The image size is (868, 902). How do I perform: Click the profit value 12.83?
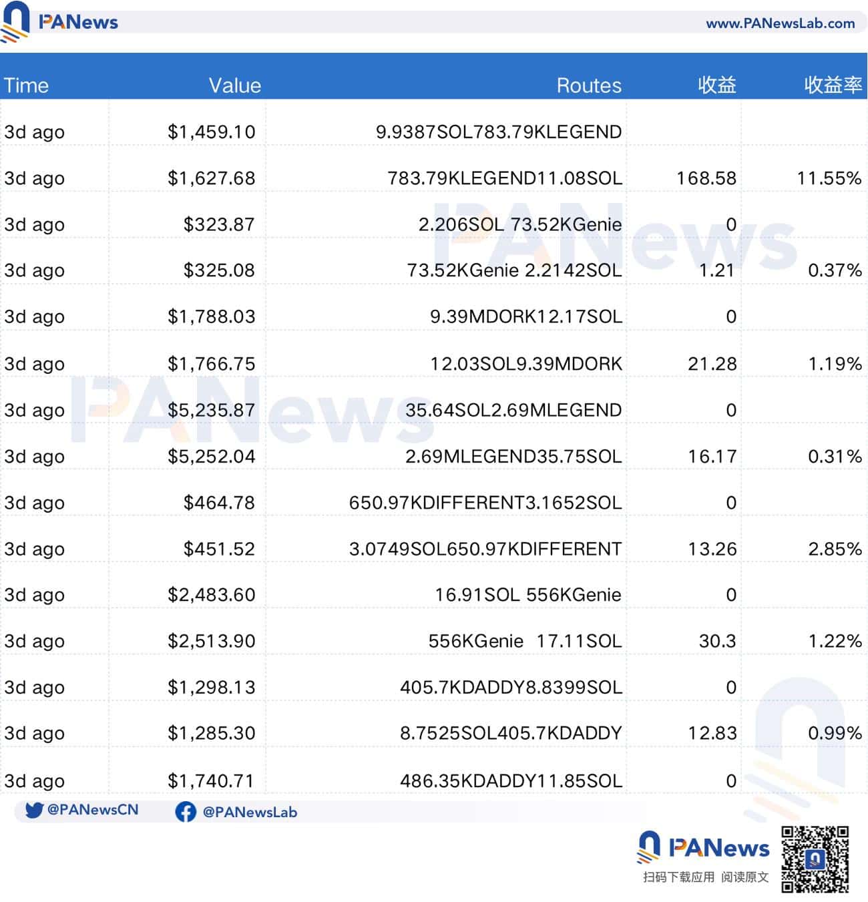tap(712, 733)
